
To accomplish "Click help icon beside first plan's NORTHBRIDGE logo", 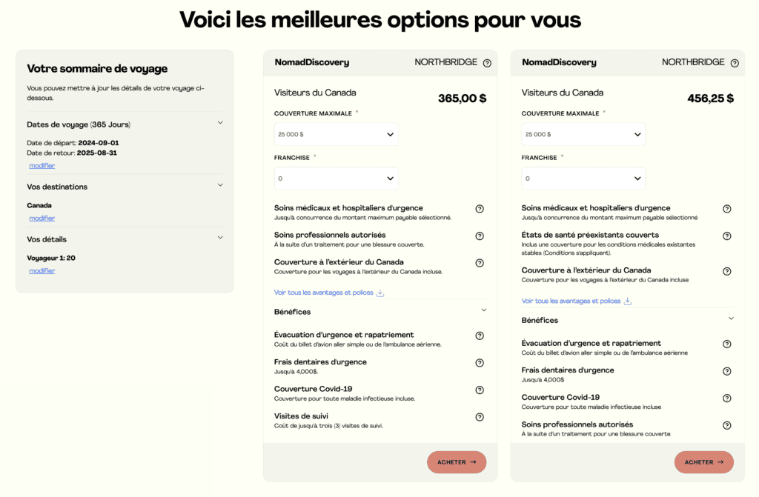I will [487, 63].
